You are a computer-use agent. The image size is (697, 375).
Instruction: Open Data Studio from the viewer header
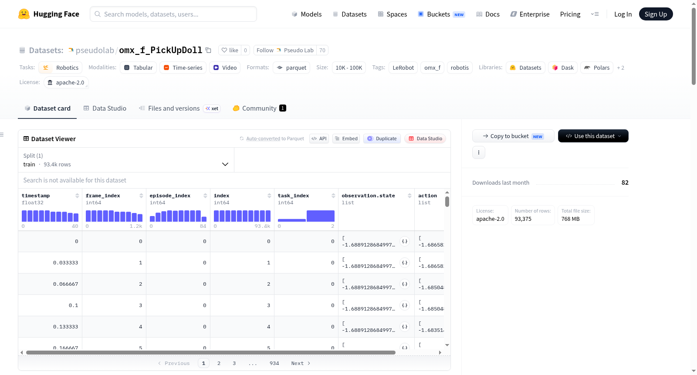425,139
